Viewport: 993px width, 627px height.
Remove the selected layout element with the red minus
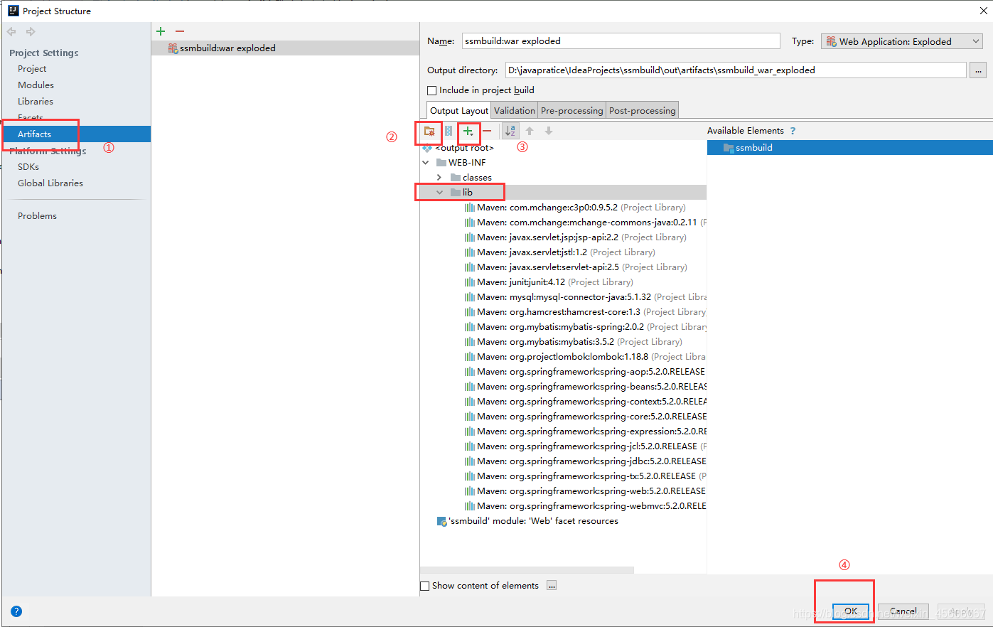coord(487,131)
